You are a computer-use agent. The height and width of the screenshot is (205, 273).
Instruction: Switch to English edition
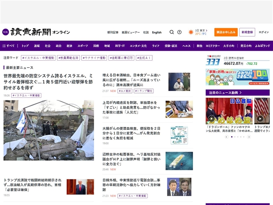point(157,32)
